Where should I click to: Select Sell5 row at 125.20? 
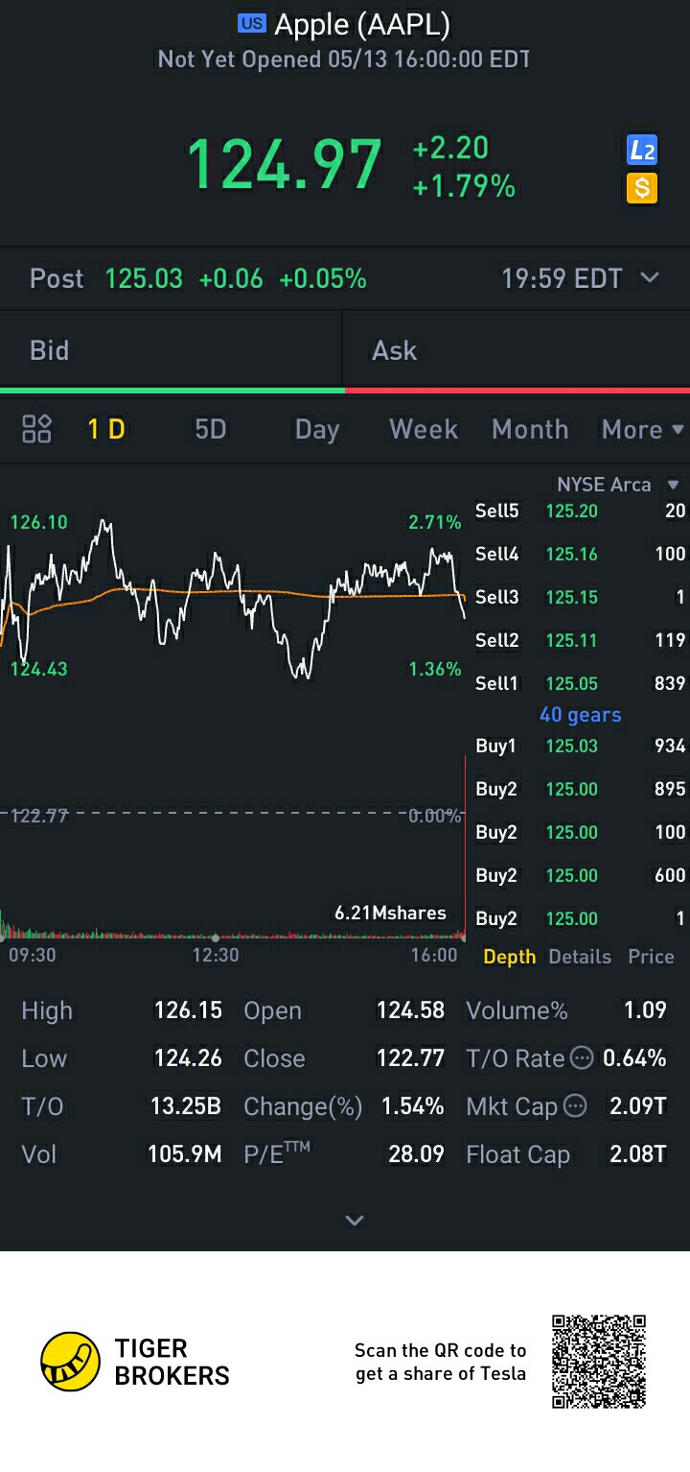click(580, 510)
